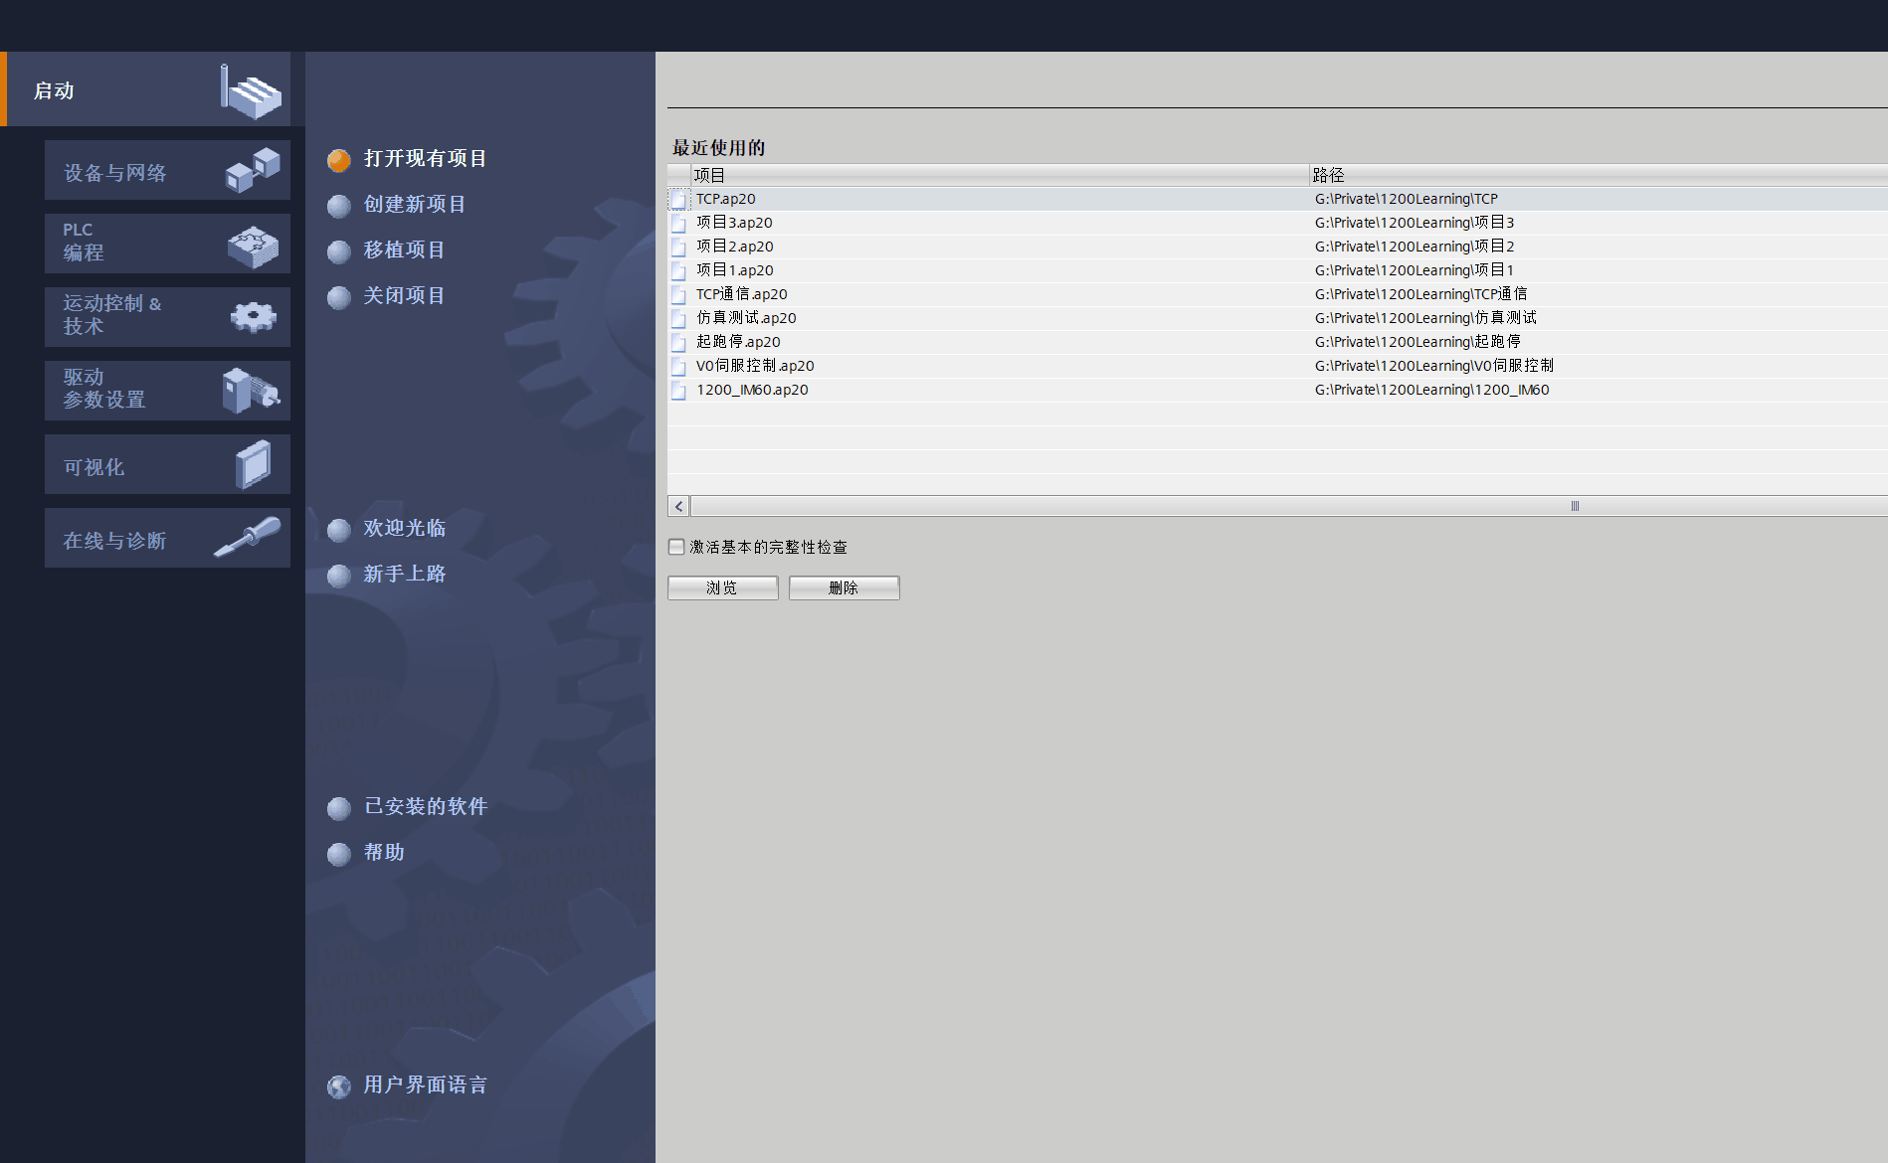1888x1163 pixels.
Task: Click the file icon of 项目1.ap20
Action: click(678, 271)
